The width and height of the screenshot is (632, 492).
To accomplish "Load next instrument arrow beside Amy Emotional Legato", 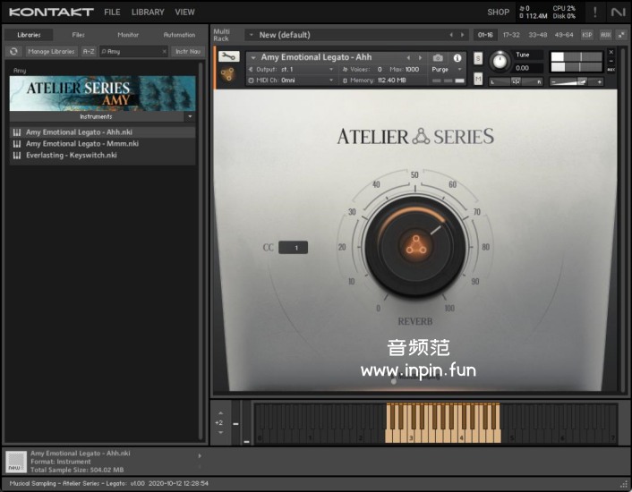I will click(420, 58).
